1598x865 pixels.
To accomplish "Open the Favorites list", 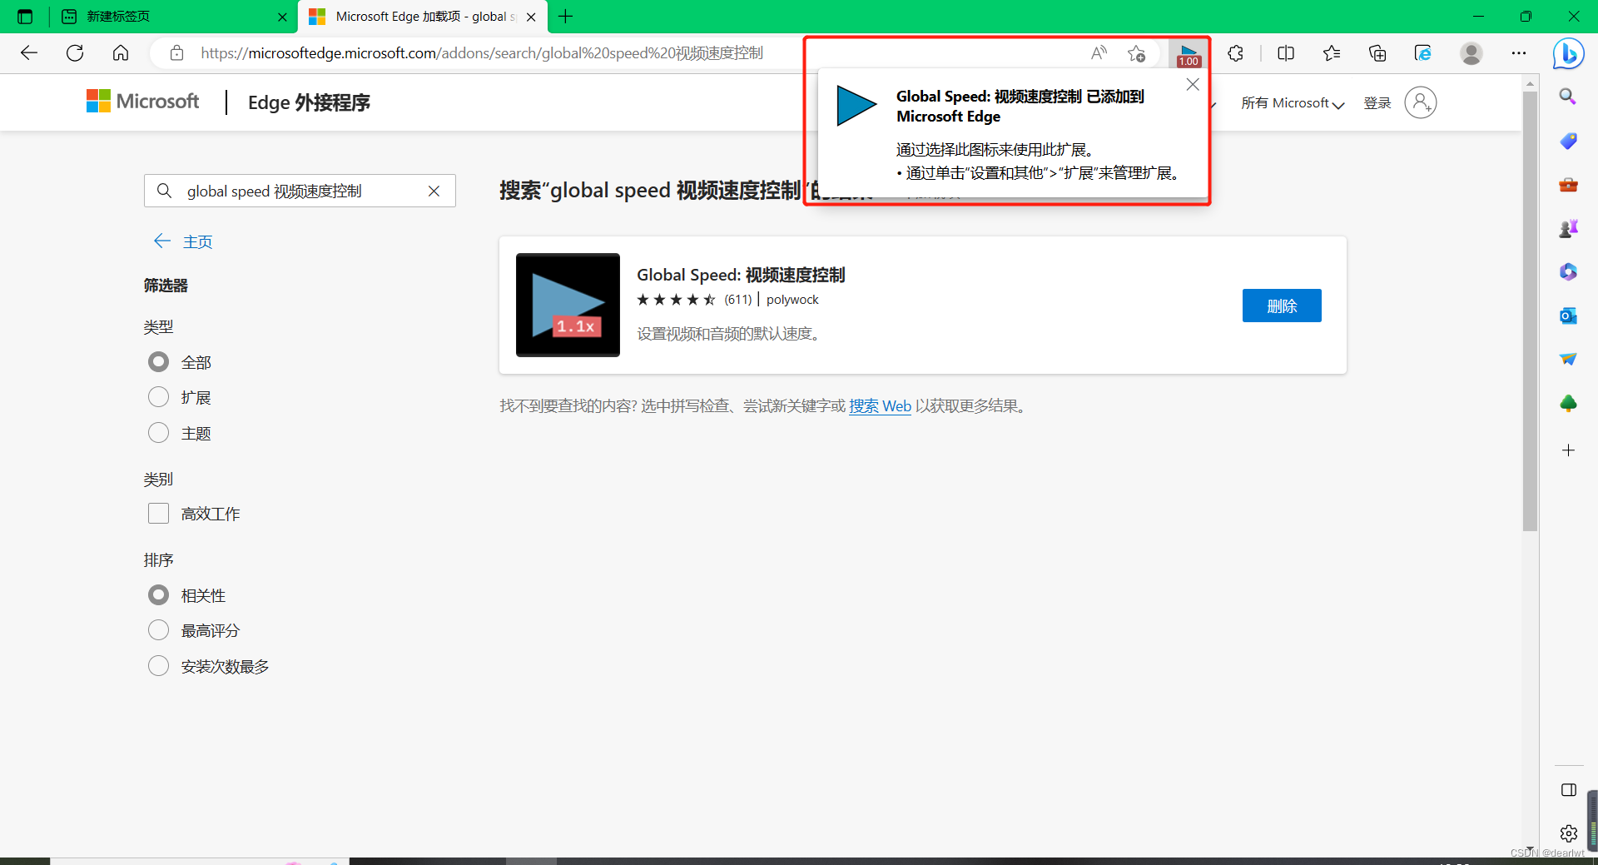I will click(x=1332, y=53).
